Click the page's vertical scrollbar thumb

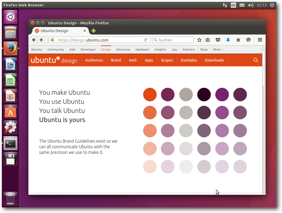264,67
